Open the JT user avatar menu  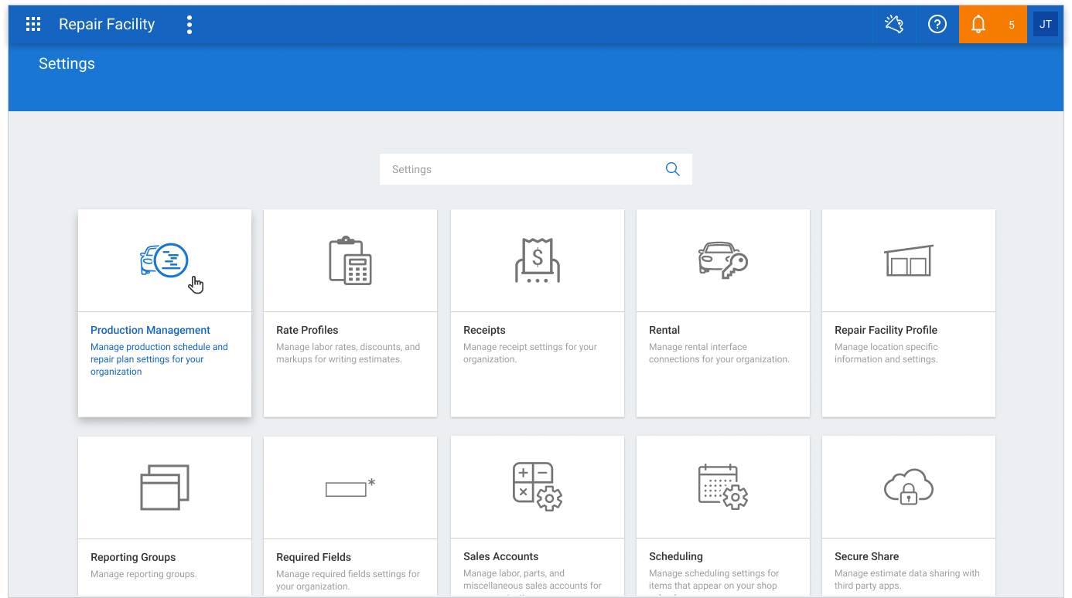pos(1046,25)
